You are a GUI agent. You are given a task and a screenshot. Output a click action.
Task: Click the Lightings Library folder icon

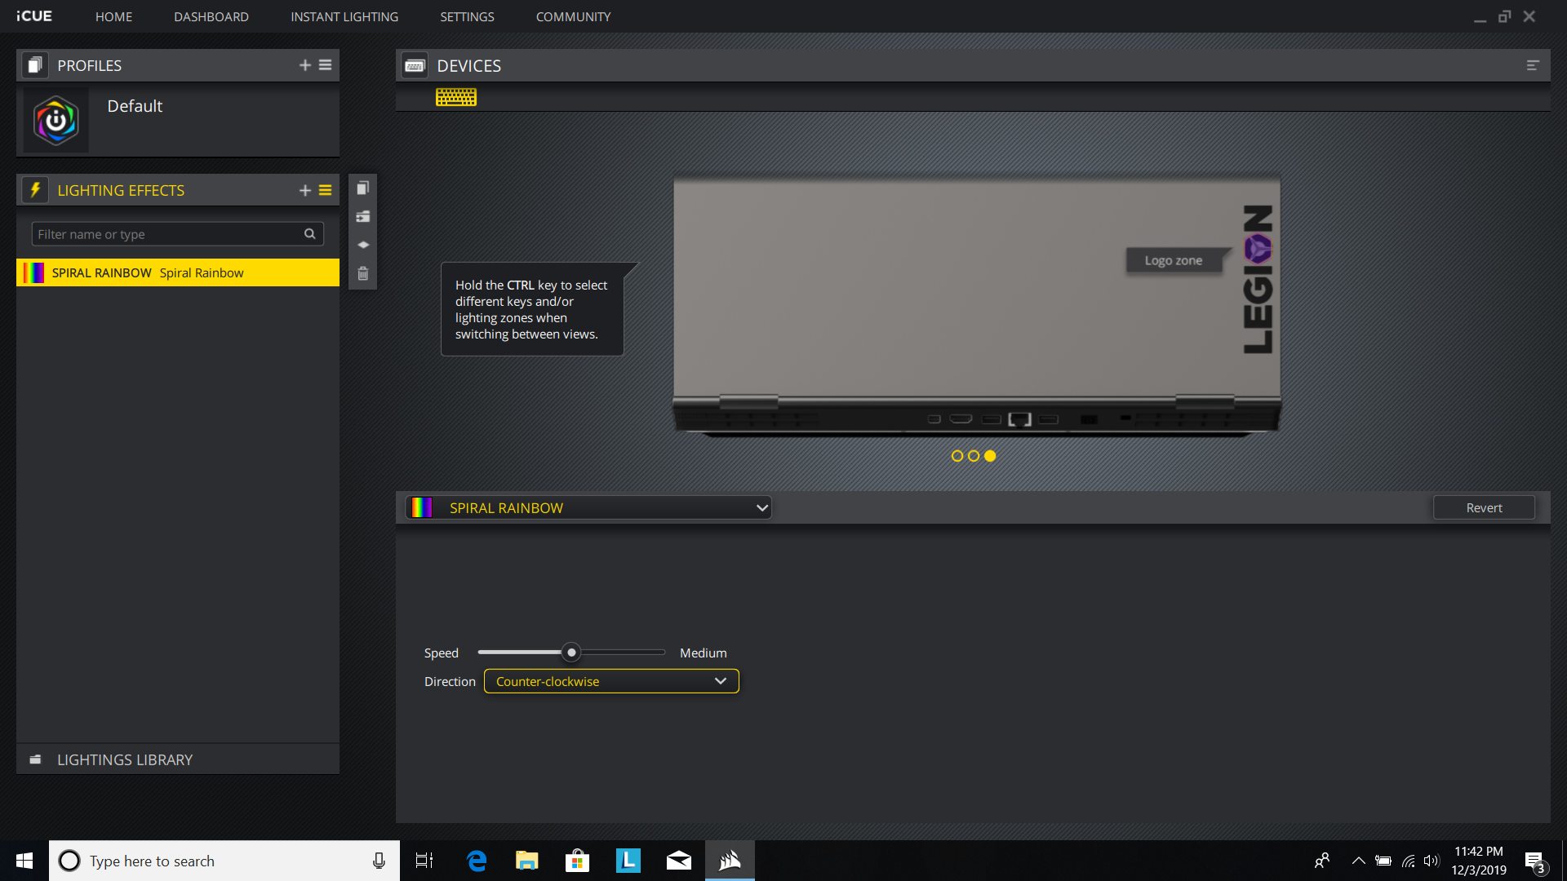point(35,759)
